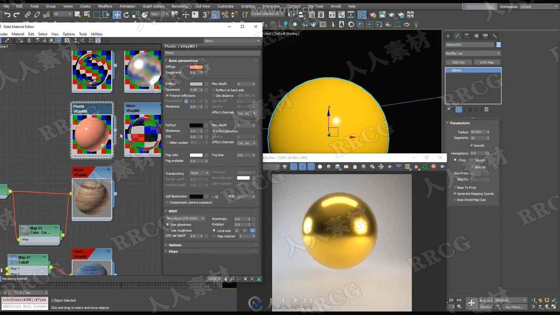The height and width of the screenshot is (315, 560).
Task: Open the Slate Material Editor toolbar icon
Action: click(x=362, y=15)
